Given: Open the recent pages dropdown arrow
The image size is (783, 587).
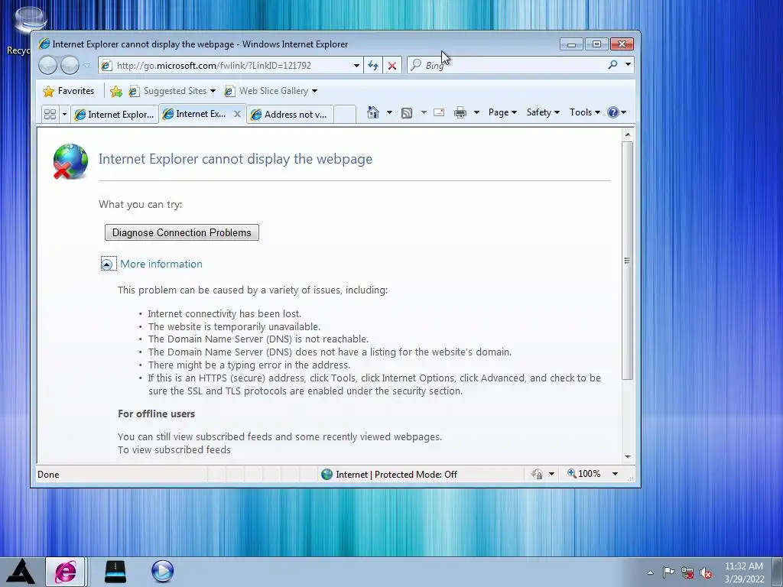Looking at the screenshot, I should pyautogui.click(x=87, y=65).
